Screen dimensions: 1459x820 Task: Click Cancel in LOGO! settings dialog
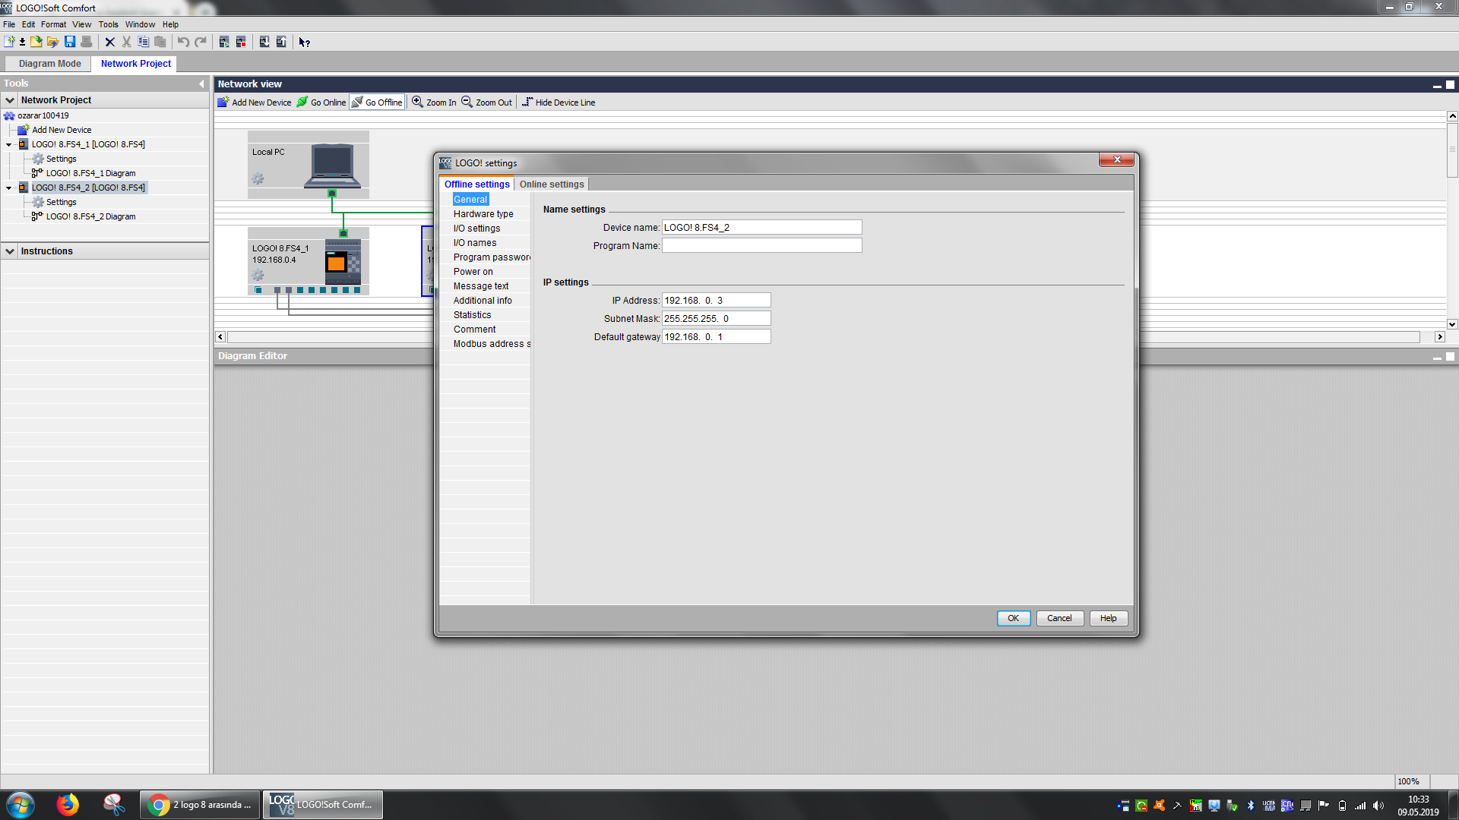coord(1059,618)
